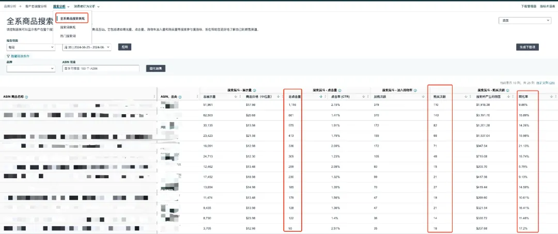
Task: Sort by 搜索所产生的销售 arrow icon
Action: pos(508,97)
